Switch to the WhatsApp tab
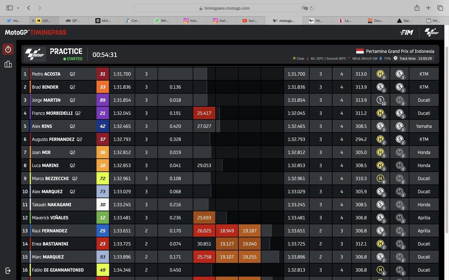The width and height of the screenshot is (449, 280). pos(162,21)
